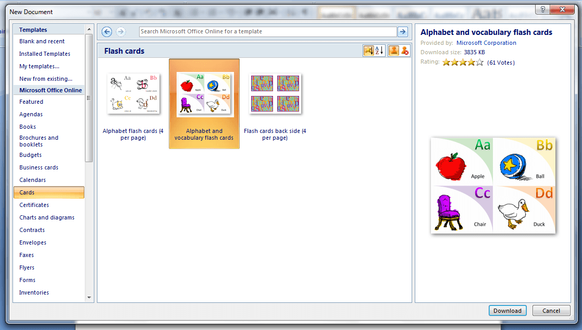The width and height of the screenshot is (582, 330).
Task: Click the Help question mark icon
Action: click(543, 10)
